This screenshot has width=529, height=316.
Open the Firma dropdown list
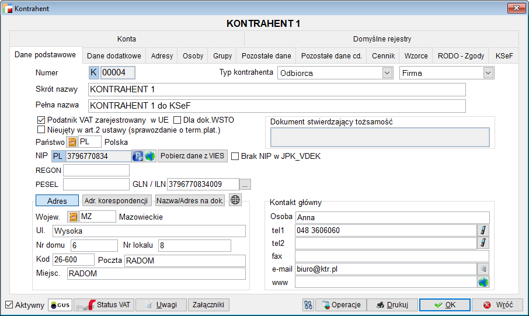[488, 73]
